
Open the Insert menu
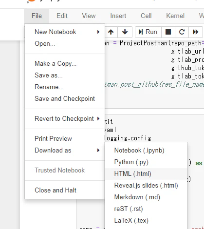click(118, 16)
